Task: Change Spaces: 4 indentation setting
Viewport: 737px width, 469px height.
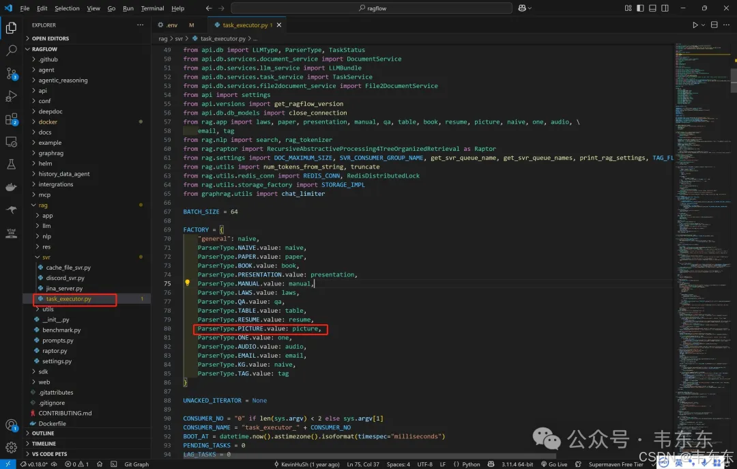Action: pos(398,464)
